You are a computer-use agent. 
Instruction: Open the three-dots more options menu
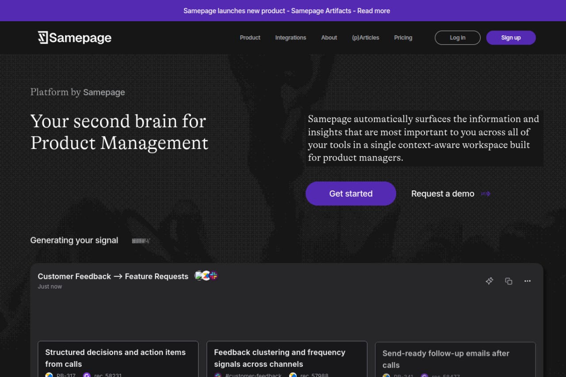(x=528, y=281)
